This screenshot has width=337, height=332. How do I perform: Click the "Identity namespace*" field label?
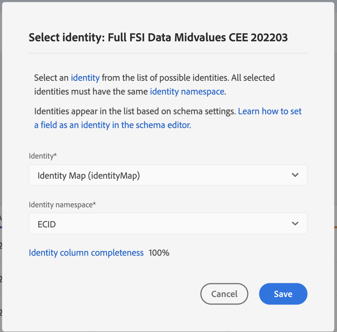pos(62,204)
